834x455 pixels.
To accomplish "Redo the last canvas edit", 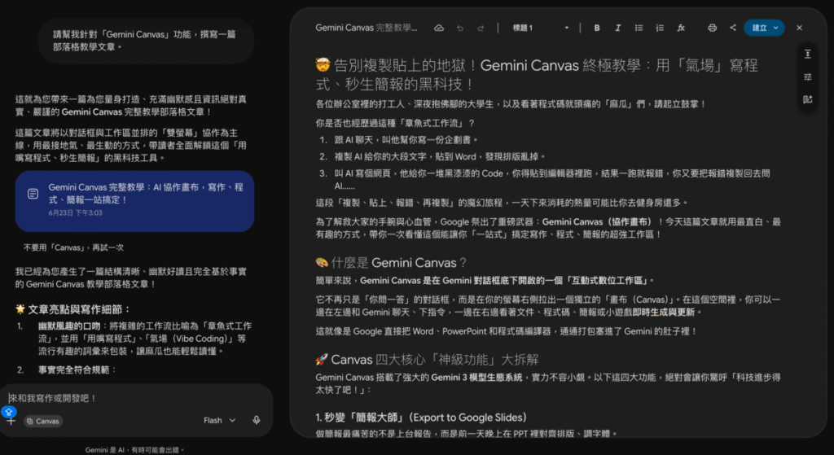I will [481, 28].
